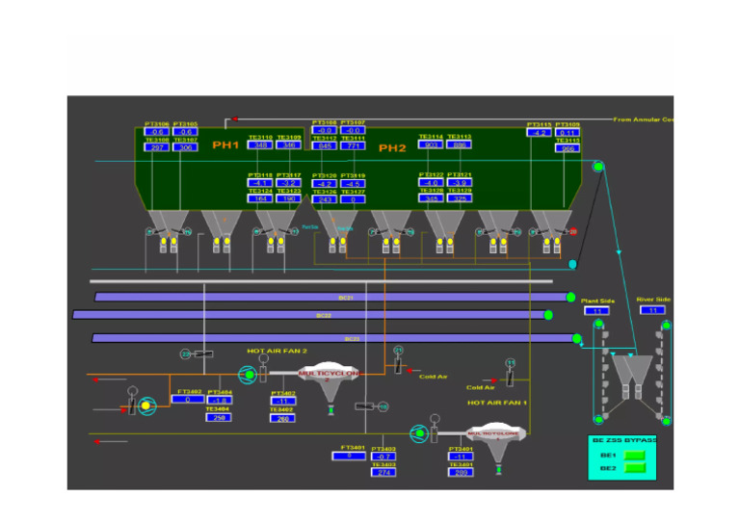Click the Plant Side value field
This screenshot has height=523, width=740.
pyautogui.click(x=597, y=311)
